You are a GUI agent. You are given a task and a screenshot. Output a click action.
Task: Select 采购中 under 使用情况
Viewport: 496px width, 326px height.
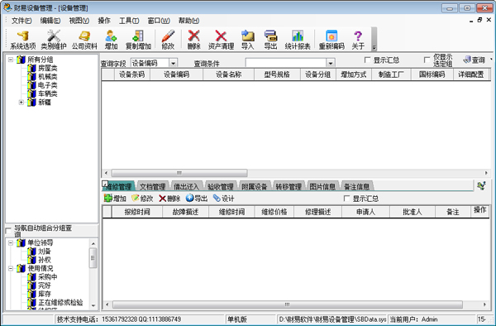(x=47, y=277)
